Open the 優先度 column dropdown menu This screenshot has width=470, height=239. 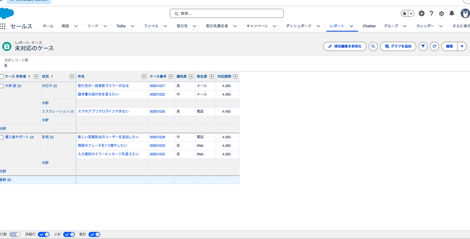191,77
